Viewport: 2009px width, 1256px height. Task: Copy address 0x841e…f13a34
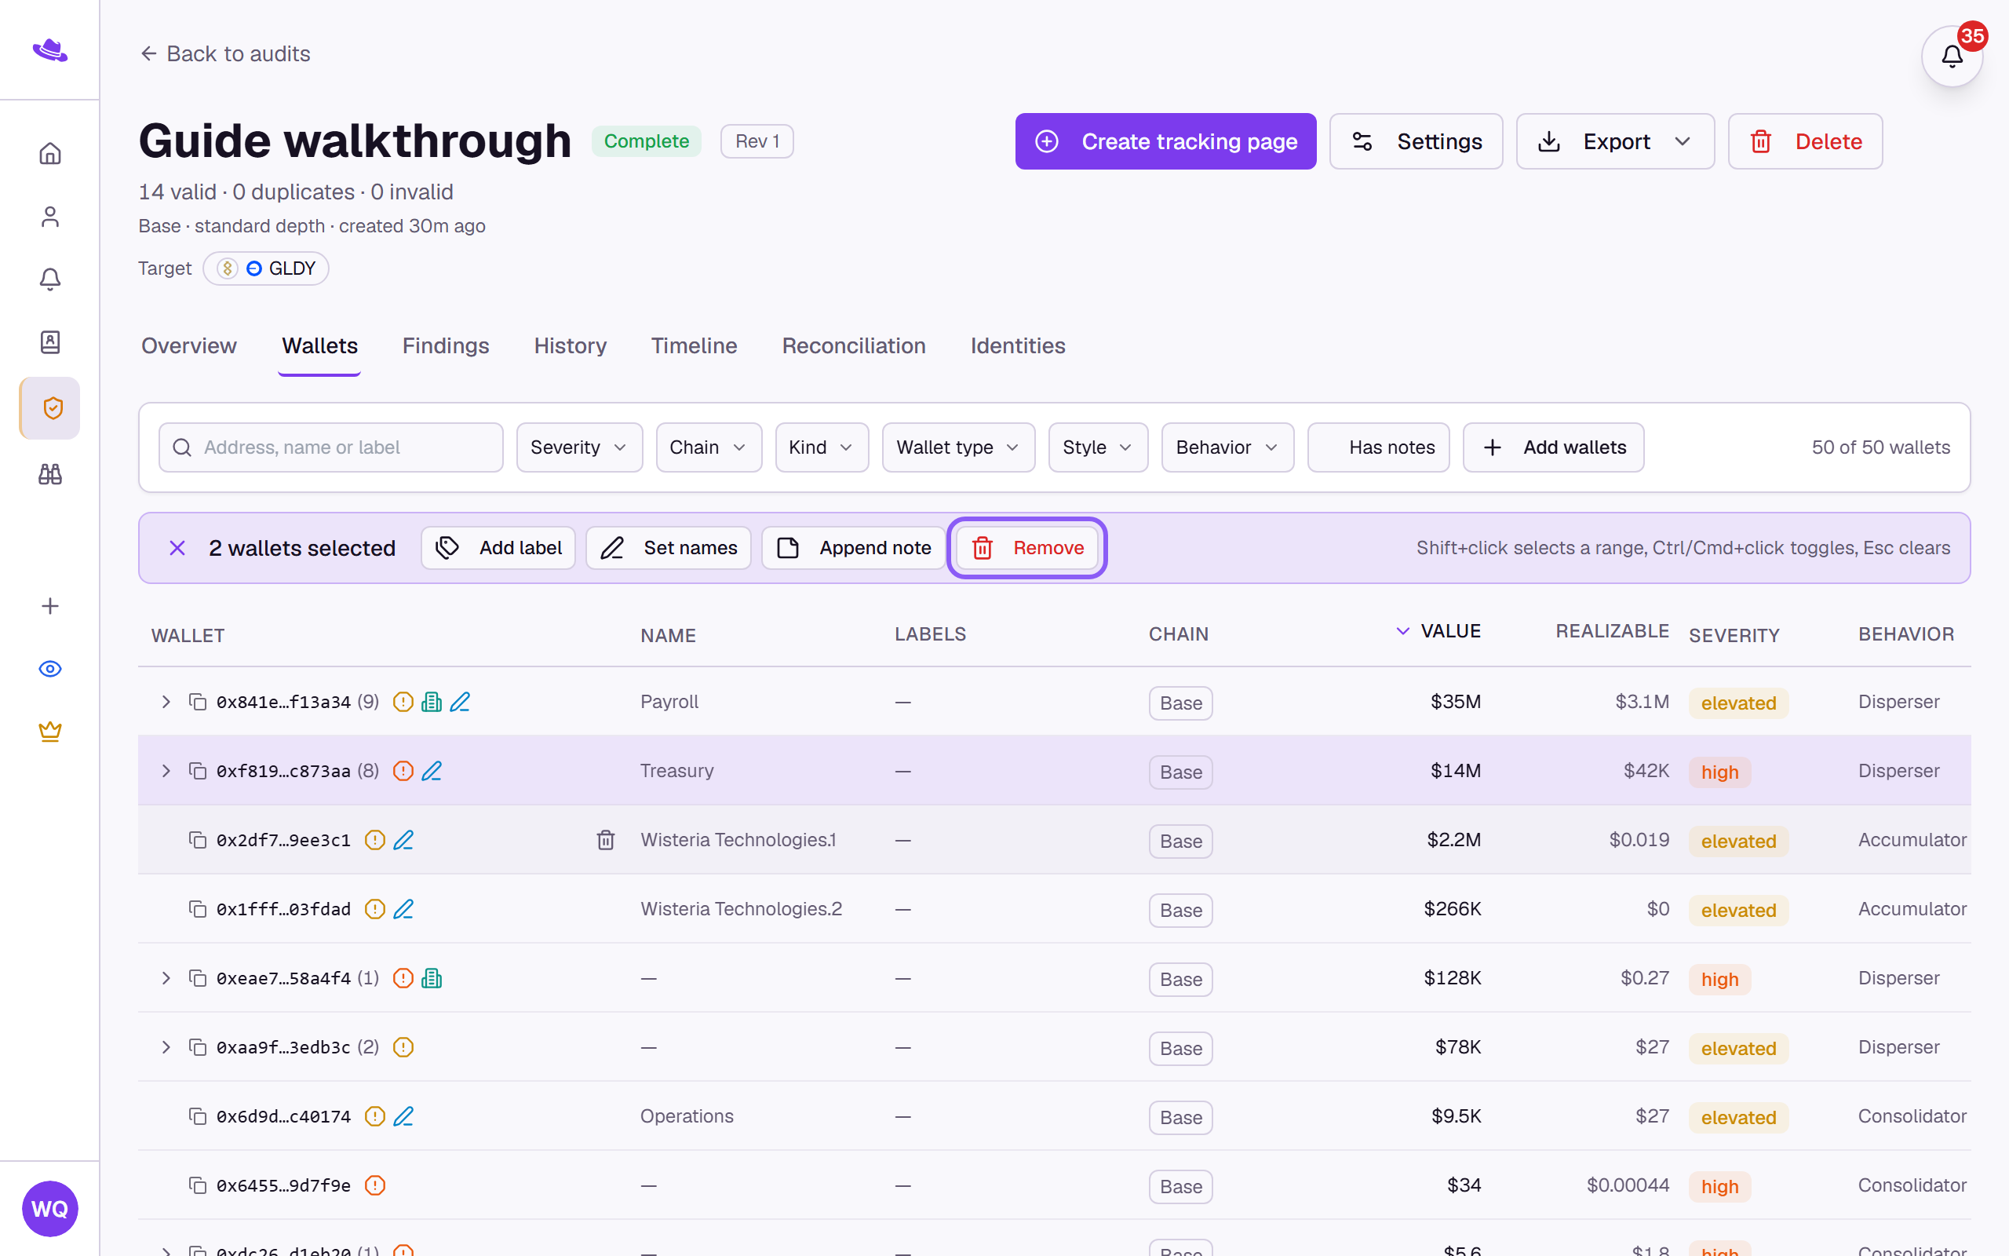(x=198, y=702)
